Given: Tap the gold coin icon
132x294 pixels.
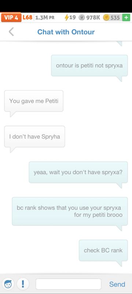Looking at the screenshot, I should pyautogui.click(x=106, y=18).
